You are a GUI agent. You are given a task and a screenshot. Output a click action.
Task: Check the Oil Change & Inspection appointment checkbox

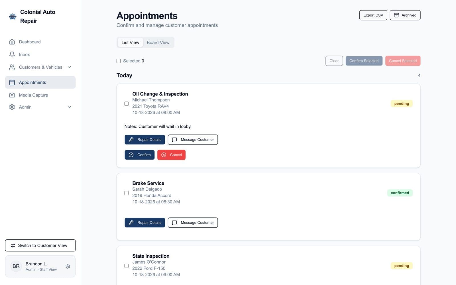127,104
